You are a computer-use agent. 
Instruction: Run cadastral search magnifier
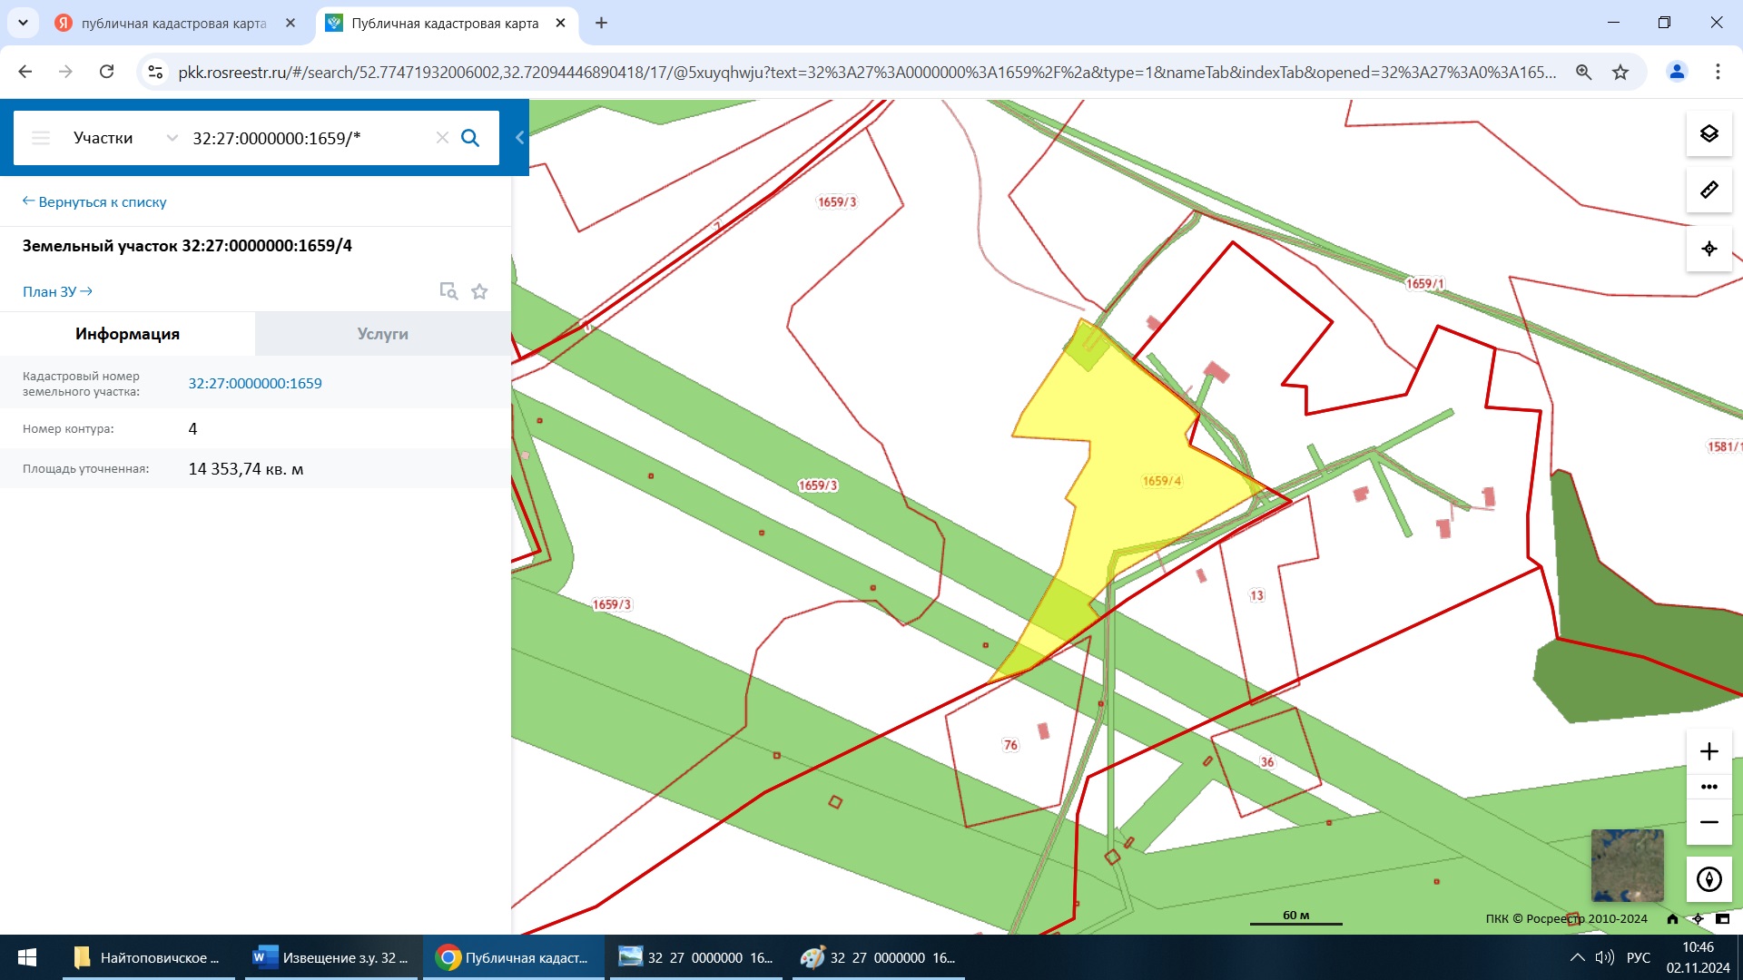coord(470,138)
